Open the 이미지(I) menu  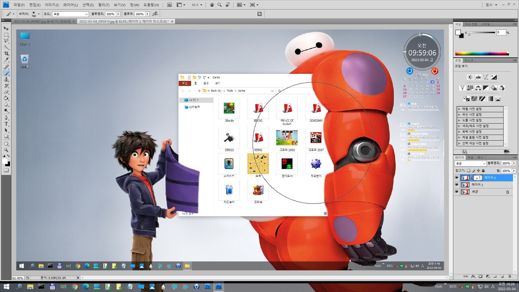pos(52,5)
